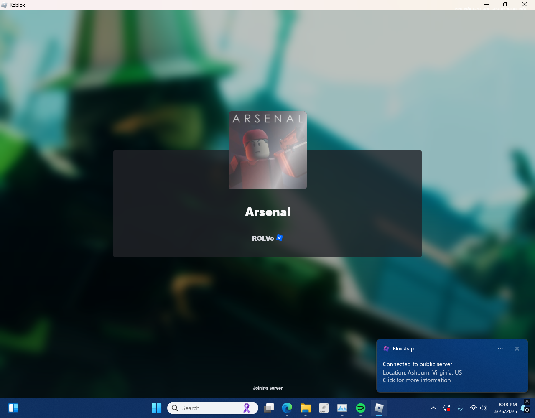Dismiss the Bloxstrap notification
535x418 pixels.
click(517, 349)
